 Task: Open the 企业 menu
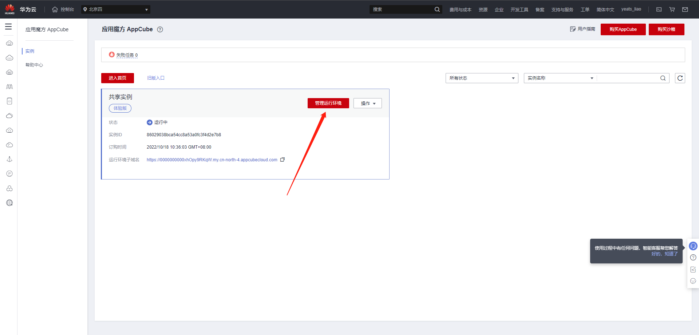[x=499, y=9]
